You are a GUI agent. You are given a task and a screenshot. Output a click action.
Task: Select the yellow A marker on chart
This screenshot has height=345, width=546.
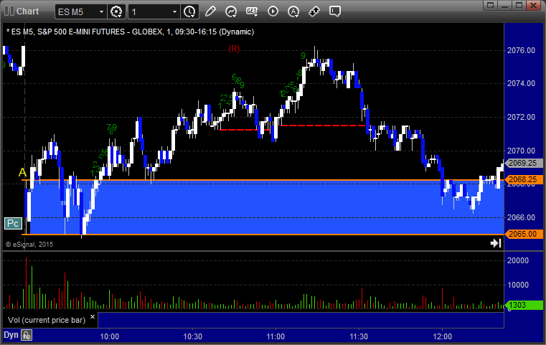click(x=22, y=172)
